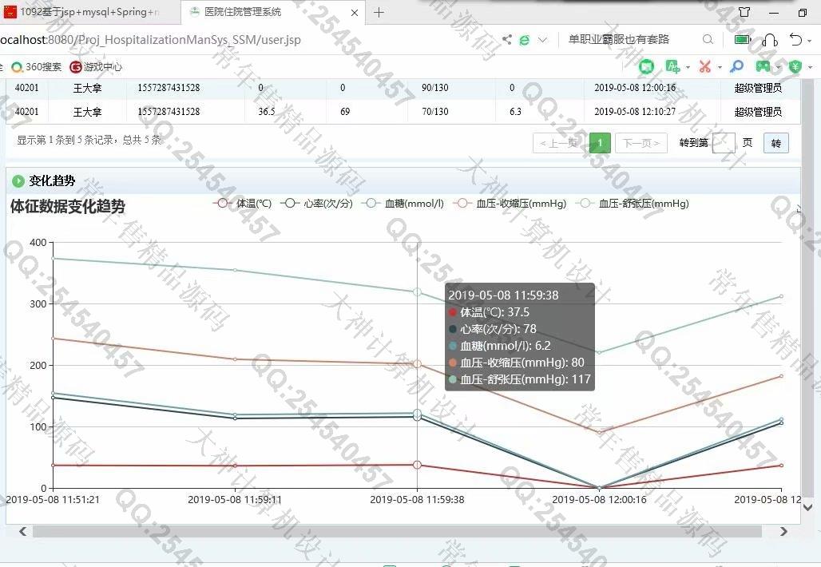Toggle 体温(℃) series in chart legend
Image resolution: width=821 pixels, height=567 pixels.
tap(244, 204)
